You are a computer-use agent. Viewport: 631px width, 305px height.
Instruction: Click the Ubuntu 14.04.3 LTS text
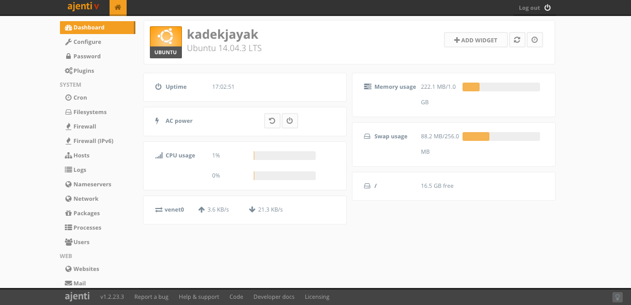[x=224, y=49]
